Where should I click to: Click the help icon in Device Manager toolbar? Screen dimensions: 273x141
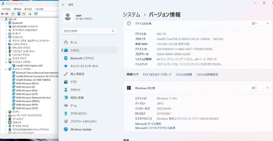tap(19, 14)
